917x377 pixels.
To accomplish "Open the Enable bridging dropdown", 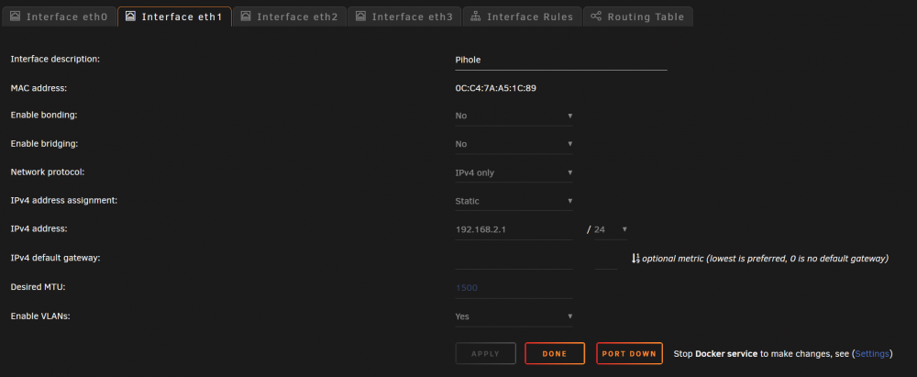I will pos(514,144).
